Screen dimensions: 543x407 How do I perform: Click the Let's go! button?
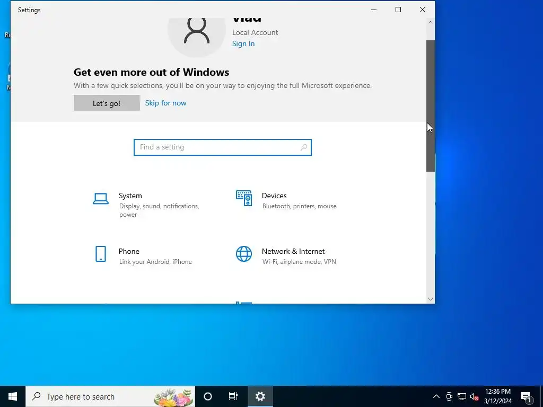click(x=107, y=103)
